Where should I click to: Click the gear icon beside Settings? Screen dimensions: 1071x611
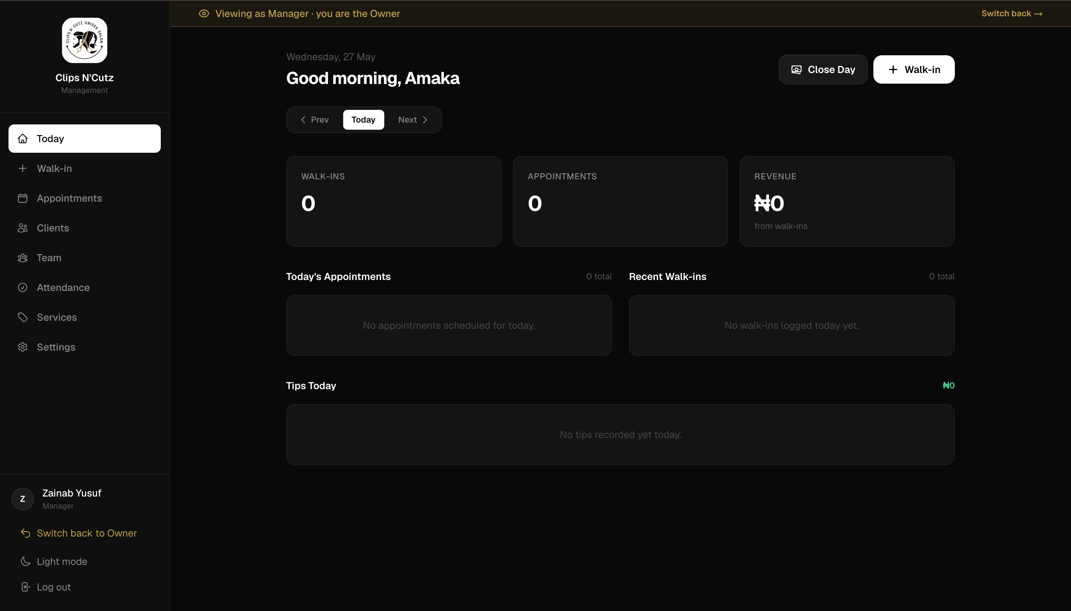point(23,347)
